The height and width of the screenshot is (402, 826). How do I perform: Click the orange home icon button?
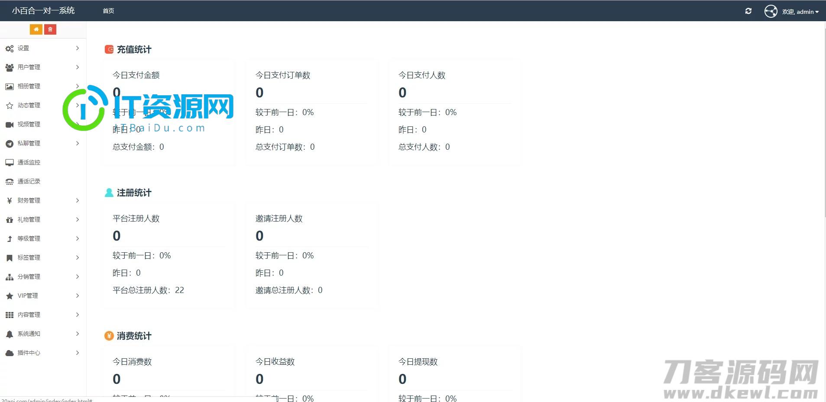(x=36, y=29)
